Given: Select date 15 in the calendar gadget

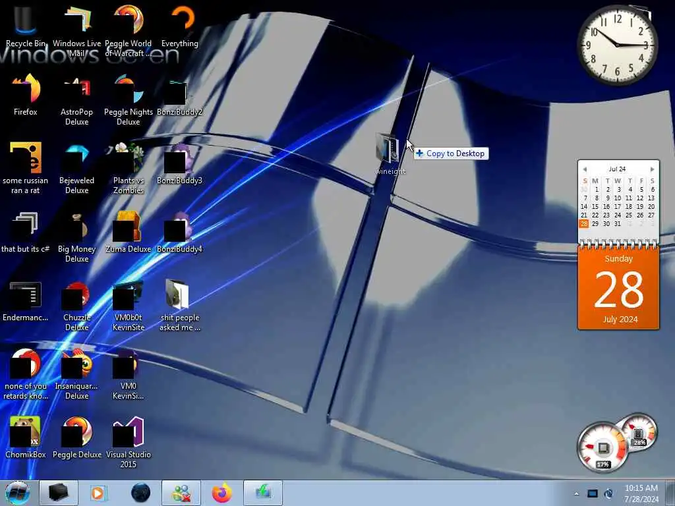Looking at the screenshot, I should click(595, 206).
